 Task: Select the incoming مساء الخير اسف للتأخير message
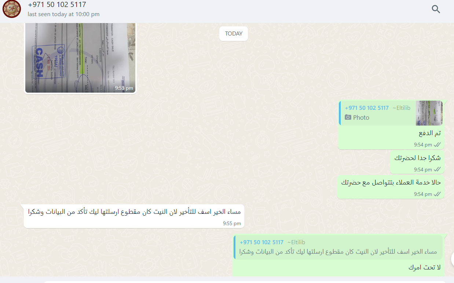click(134, 216)
